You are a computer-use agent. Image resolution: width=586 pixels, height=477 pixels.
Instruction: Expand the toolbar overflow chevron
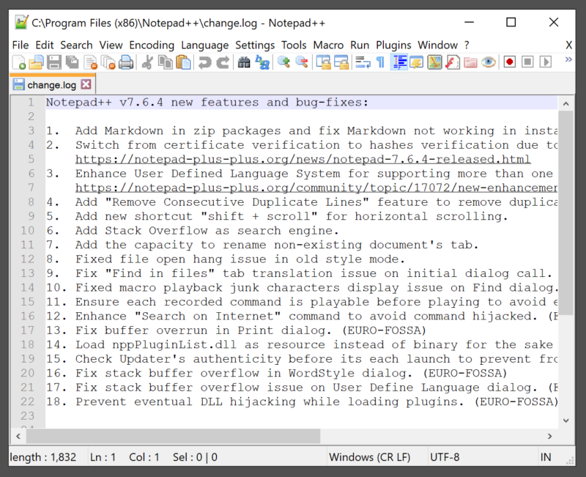[x=568, y=60]
